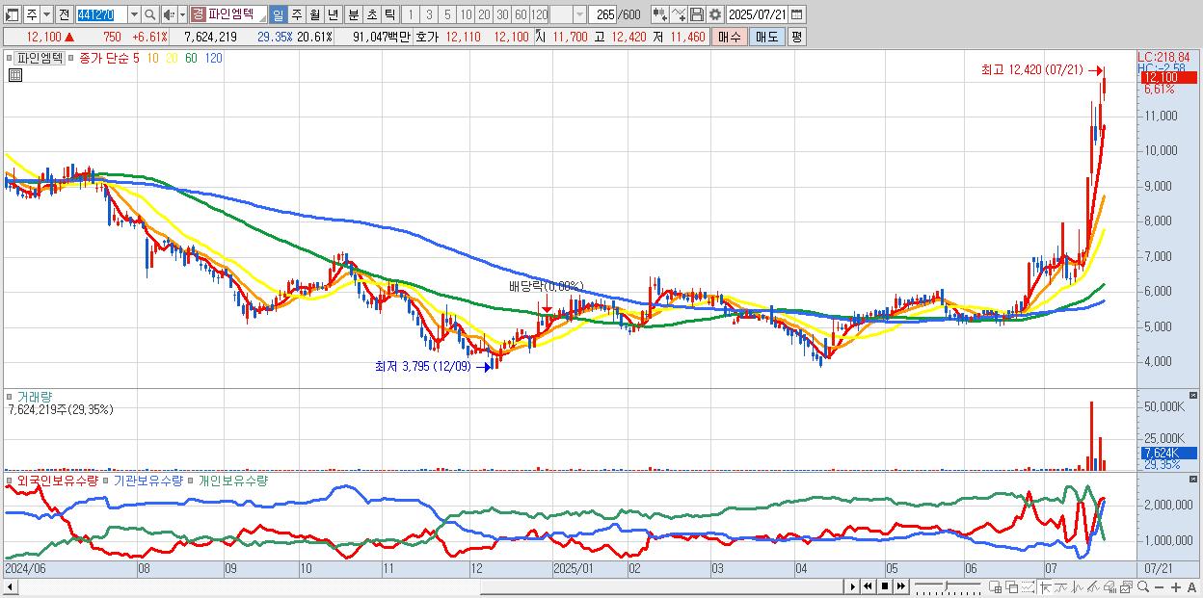Select the 틱 (tick) period toggle
Image resolution: width=1203 pixels, height=598 pixels.
(x=389, y=14)
